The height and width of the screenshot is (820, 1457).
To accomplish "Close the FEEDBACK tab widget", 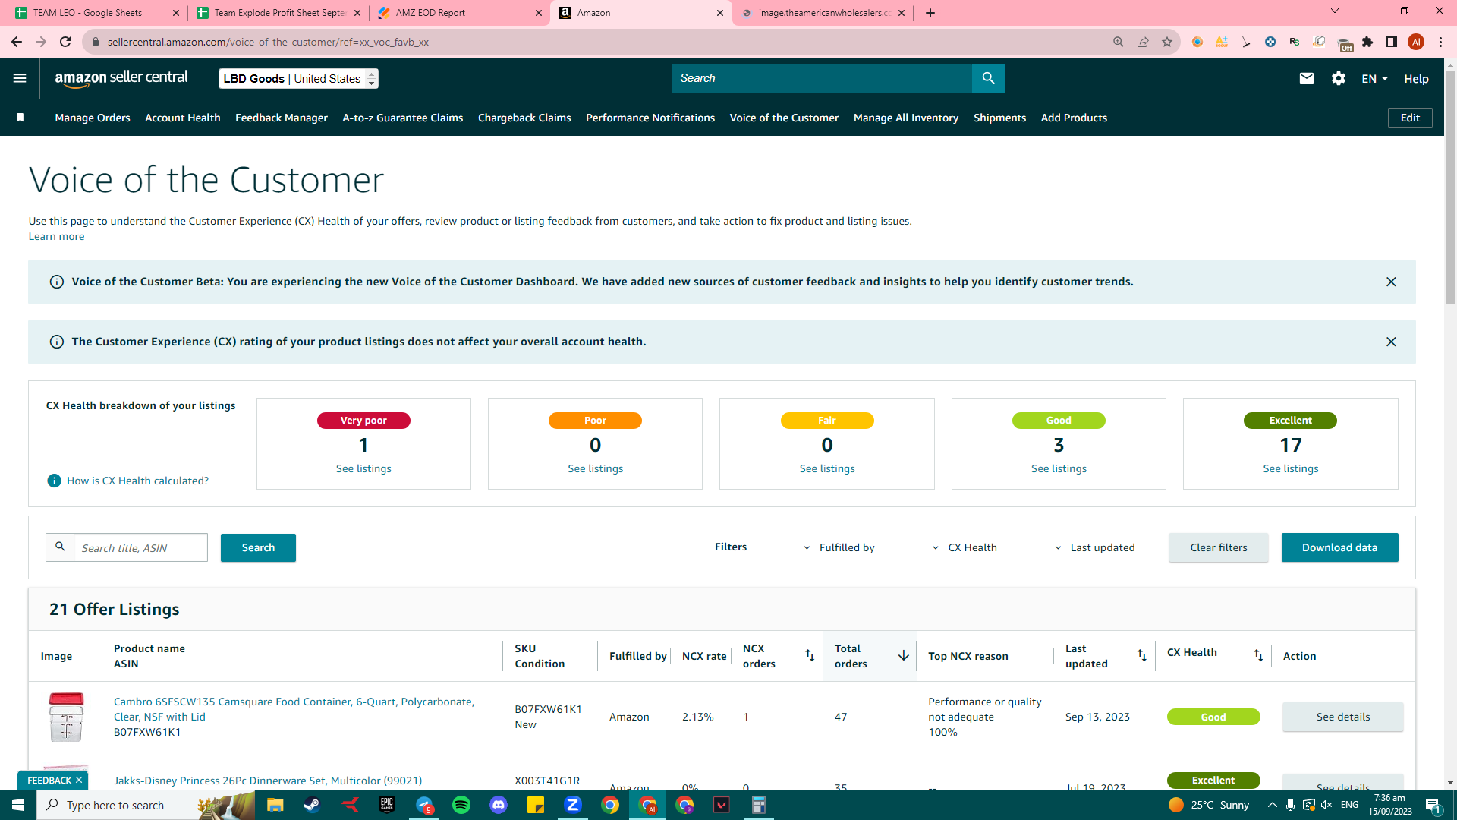I will click(x=78, y=781).
